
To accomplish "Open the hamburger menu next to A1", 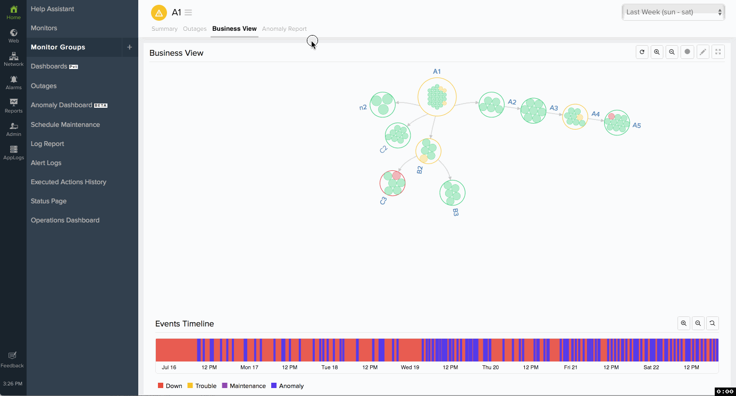I will (188, 13).
